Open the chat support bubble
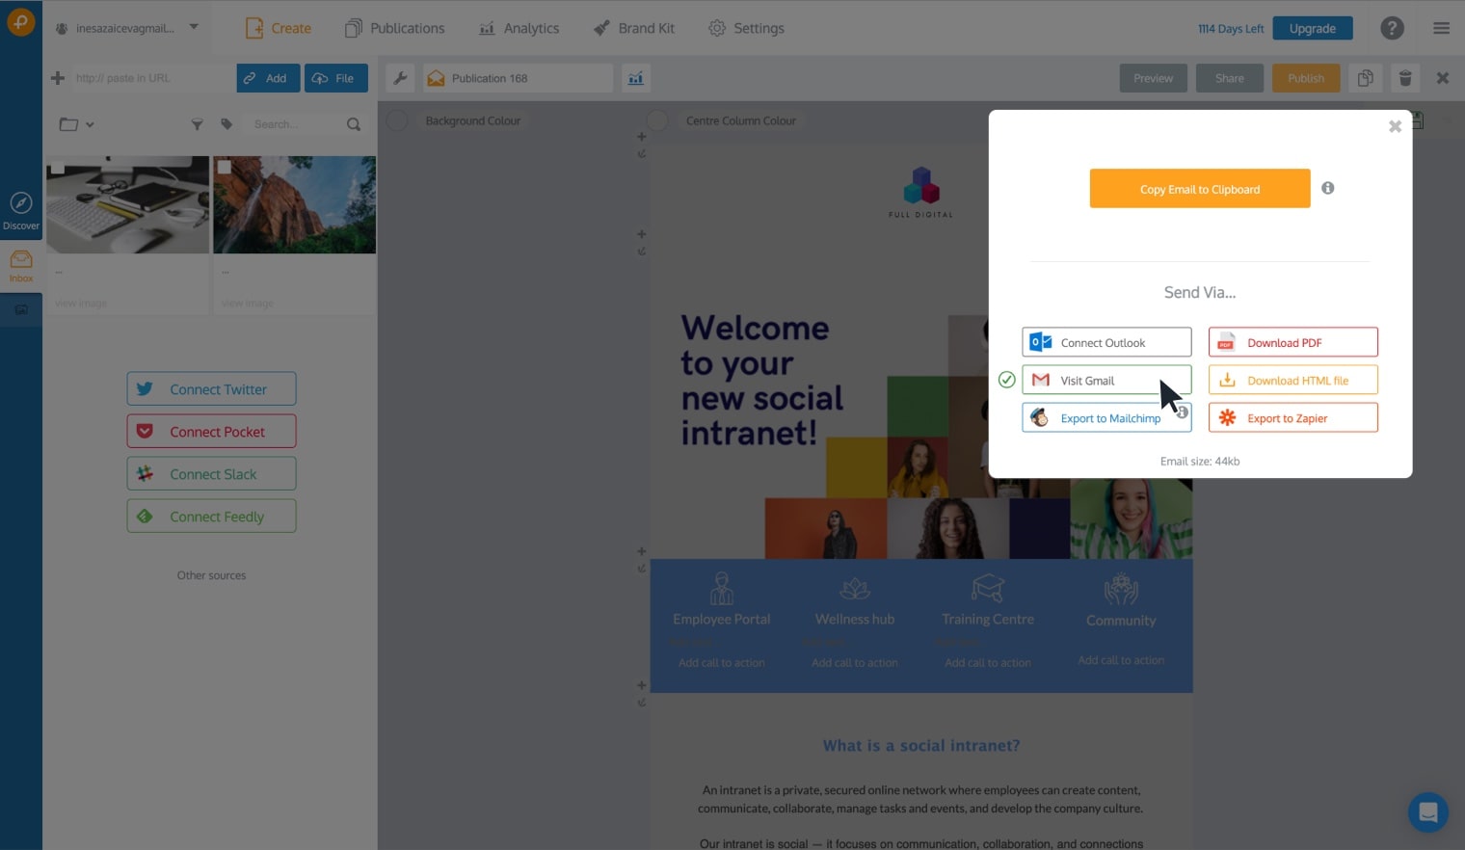The image size is (1465, 850). 1427,811
